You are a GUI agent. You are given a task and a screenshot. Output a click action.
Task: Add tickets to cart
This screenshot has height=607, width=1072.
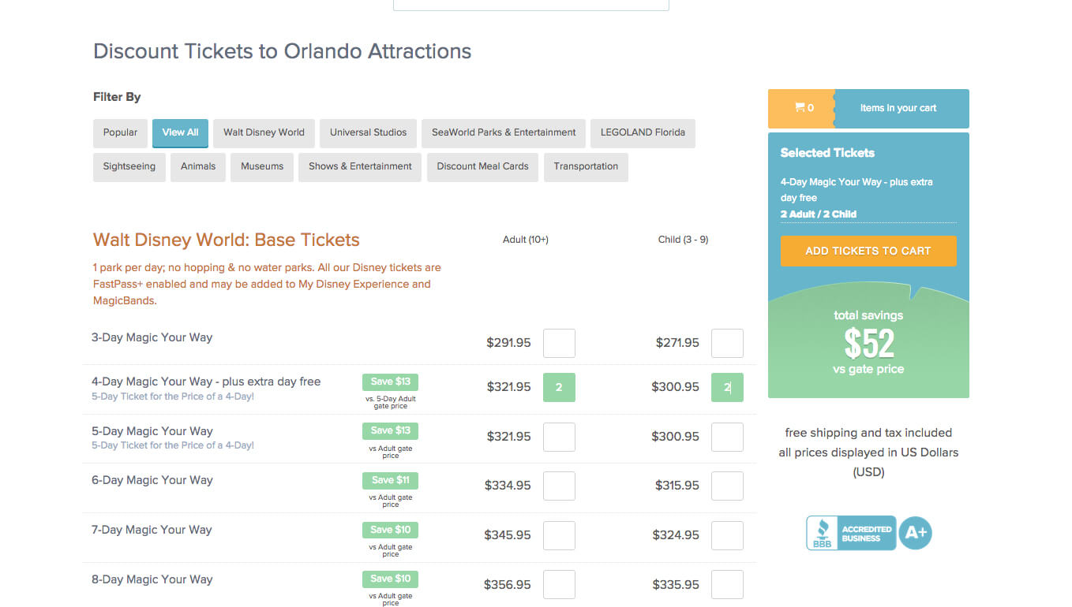tap(868, 251)
